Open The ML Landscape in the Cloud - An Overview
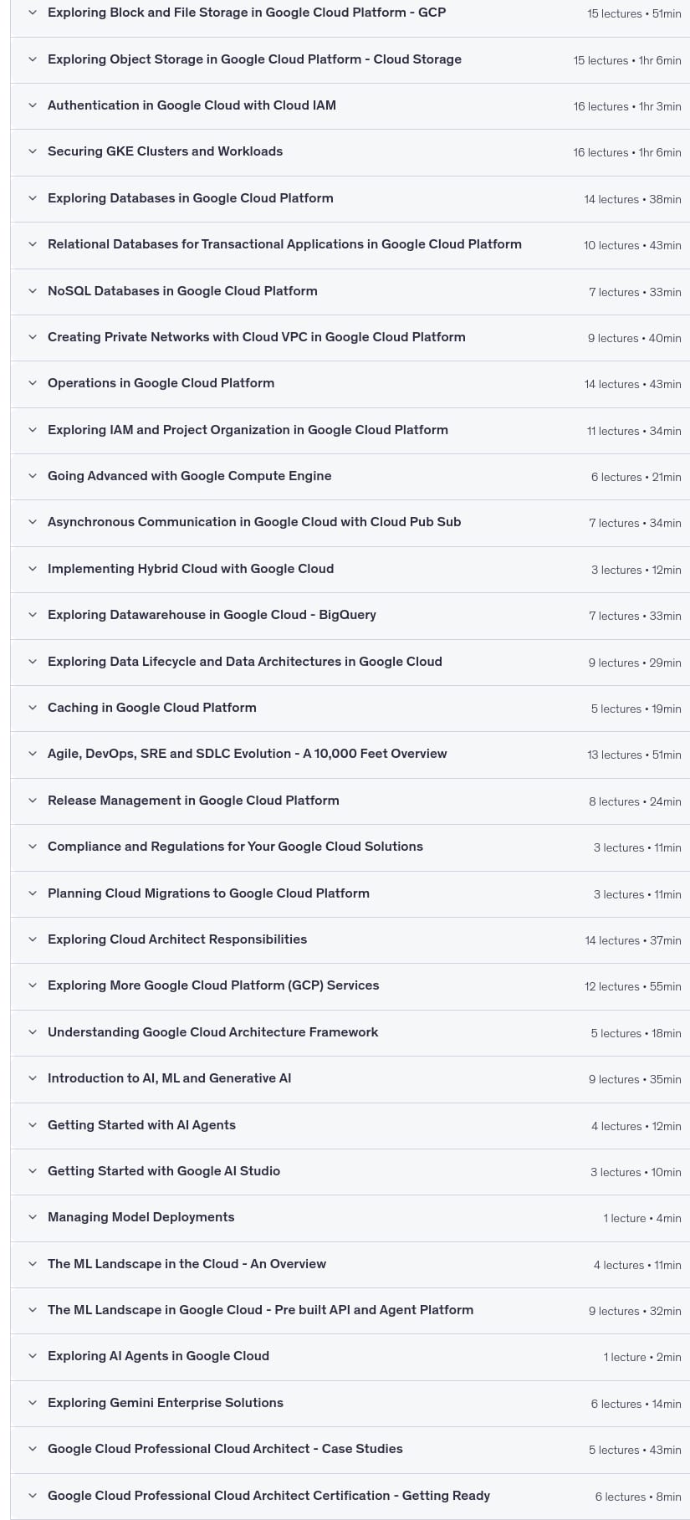 click(x=187, y=1264)
